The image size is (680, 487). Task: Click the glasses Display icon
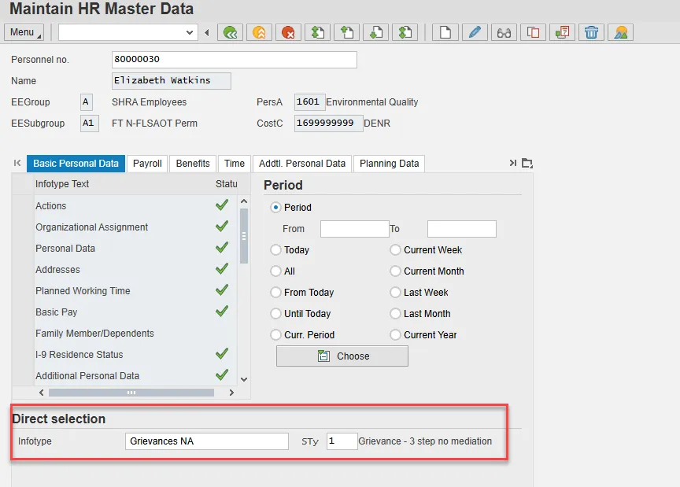click(x=504, y=32)
